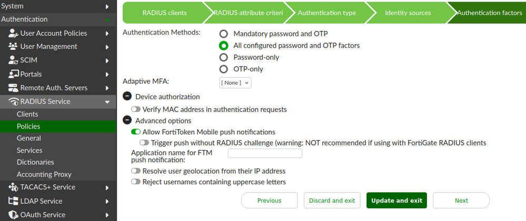Select Mandatory password and OTP option
This screenshot has height=221, width=526.
[x=224, y=34]
